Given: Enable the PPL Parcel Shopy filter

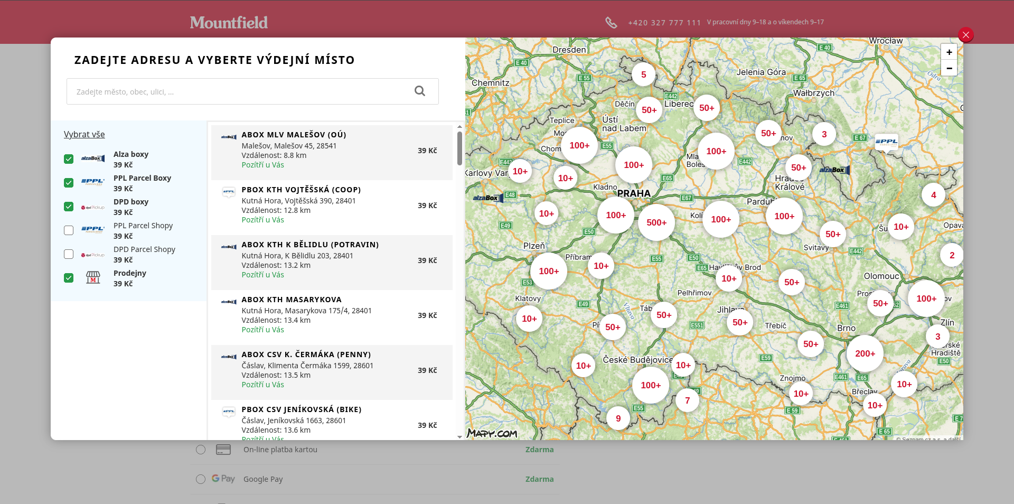Looking at the screenshot, I should [x=69, y=230].
